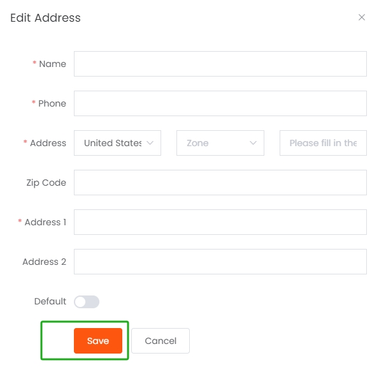The image size is (379, 381).
Task: Focus the Address 2 text field
Action: coord(220,262)
